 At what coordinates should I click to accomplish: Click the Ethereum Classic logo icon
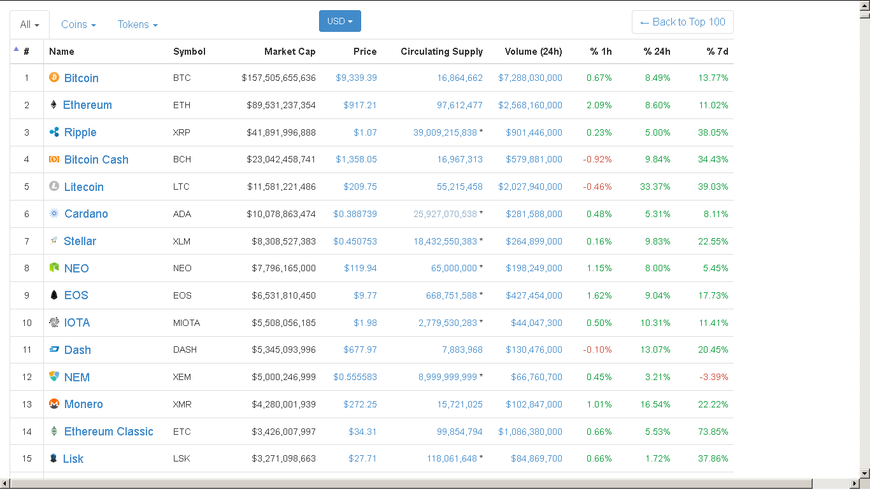[54, 431]
